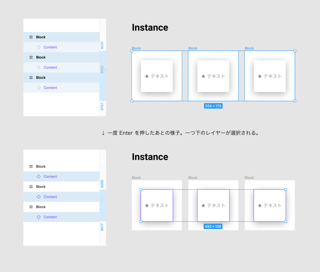Select third Content layer in the lower layer panel
The height and width of the screenshot is (272, 320).
click(50, 217)
